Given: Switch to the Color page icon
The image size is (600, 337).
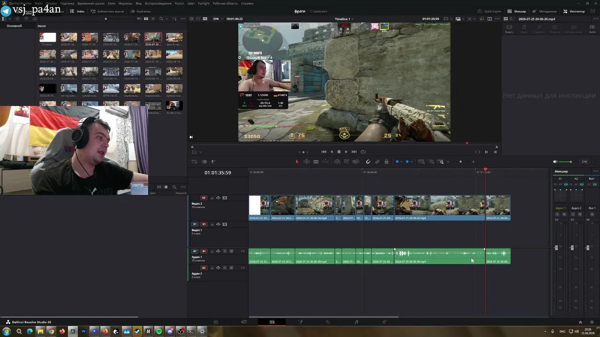Looking at the screenshot, I should [x=328, y=322].
